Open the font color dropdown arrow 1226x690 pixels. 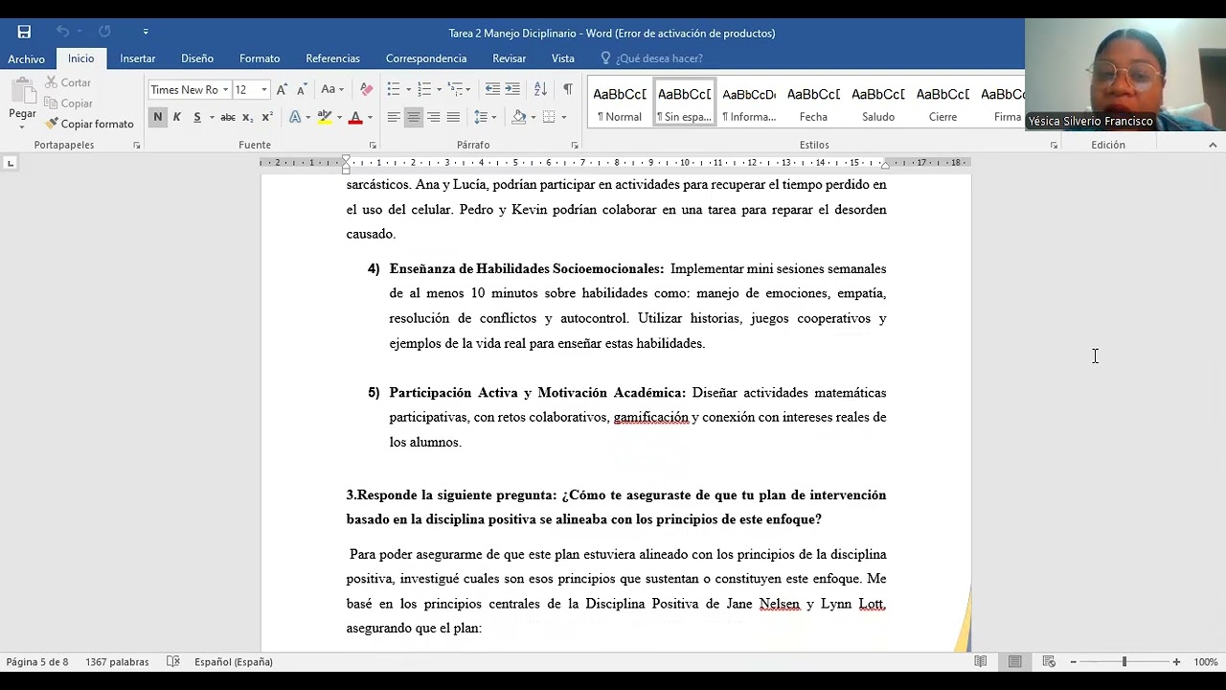[x=370, y=117]
